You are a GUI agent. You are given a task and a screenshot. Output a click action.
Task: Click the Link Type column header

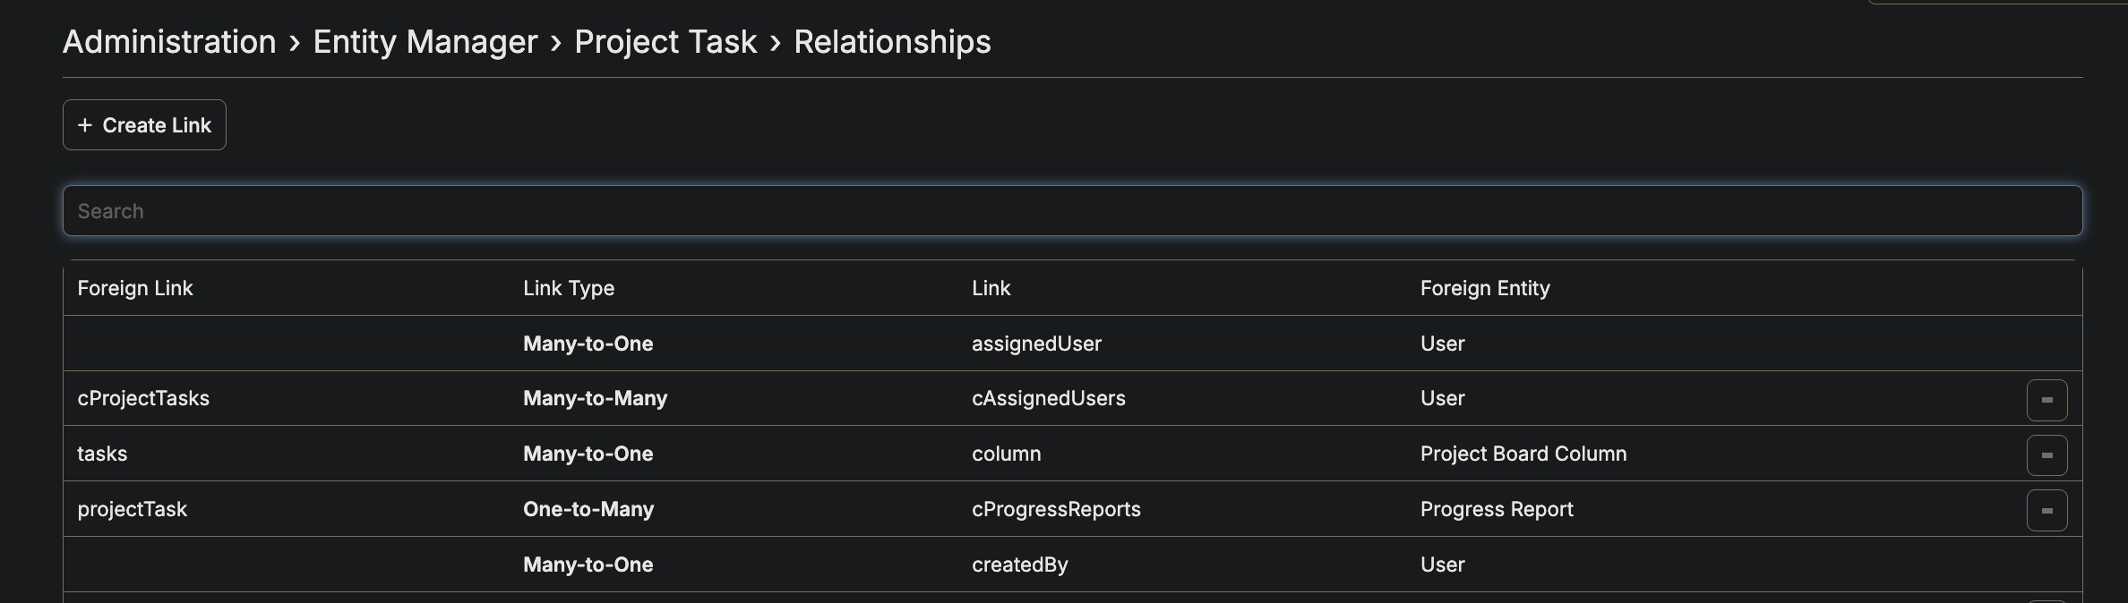pos(568,288)
